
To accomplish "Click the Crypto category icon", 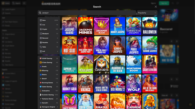I will [41, 29].
